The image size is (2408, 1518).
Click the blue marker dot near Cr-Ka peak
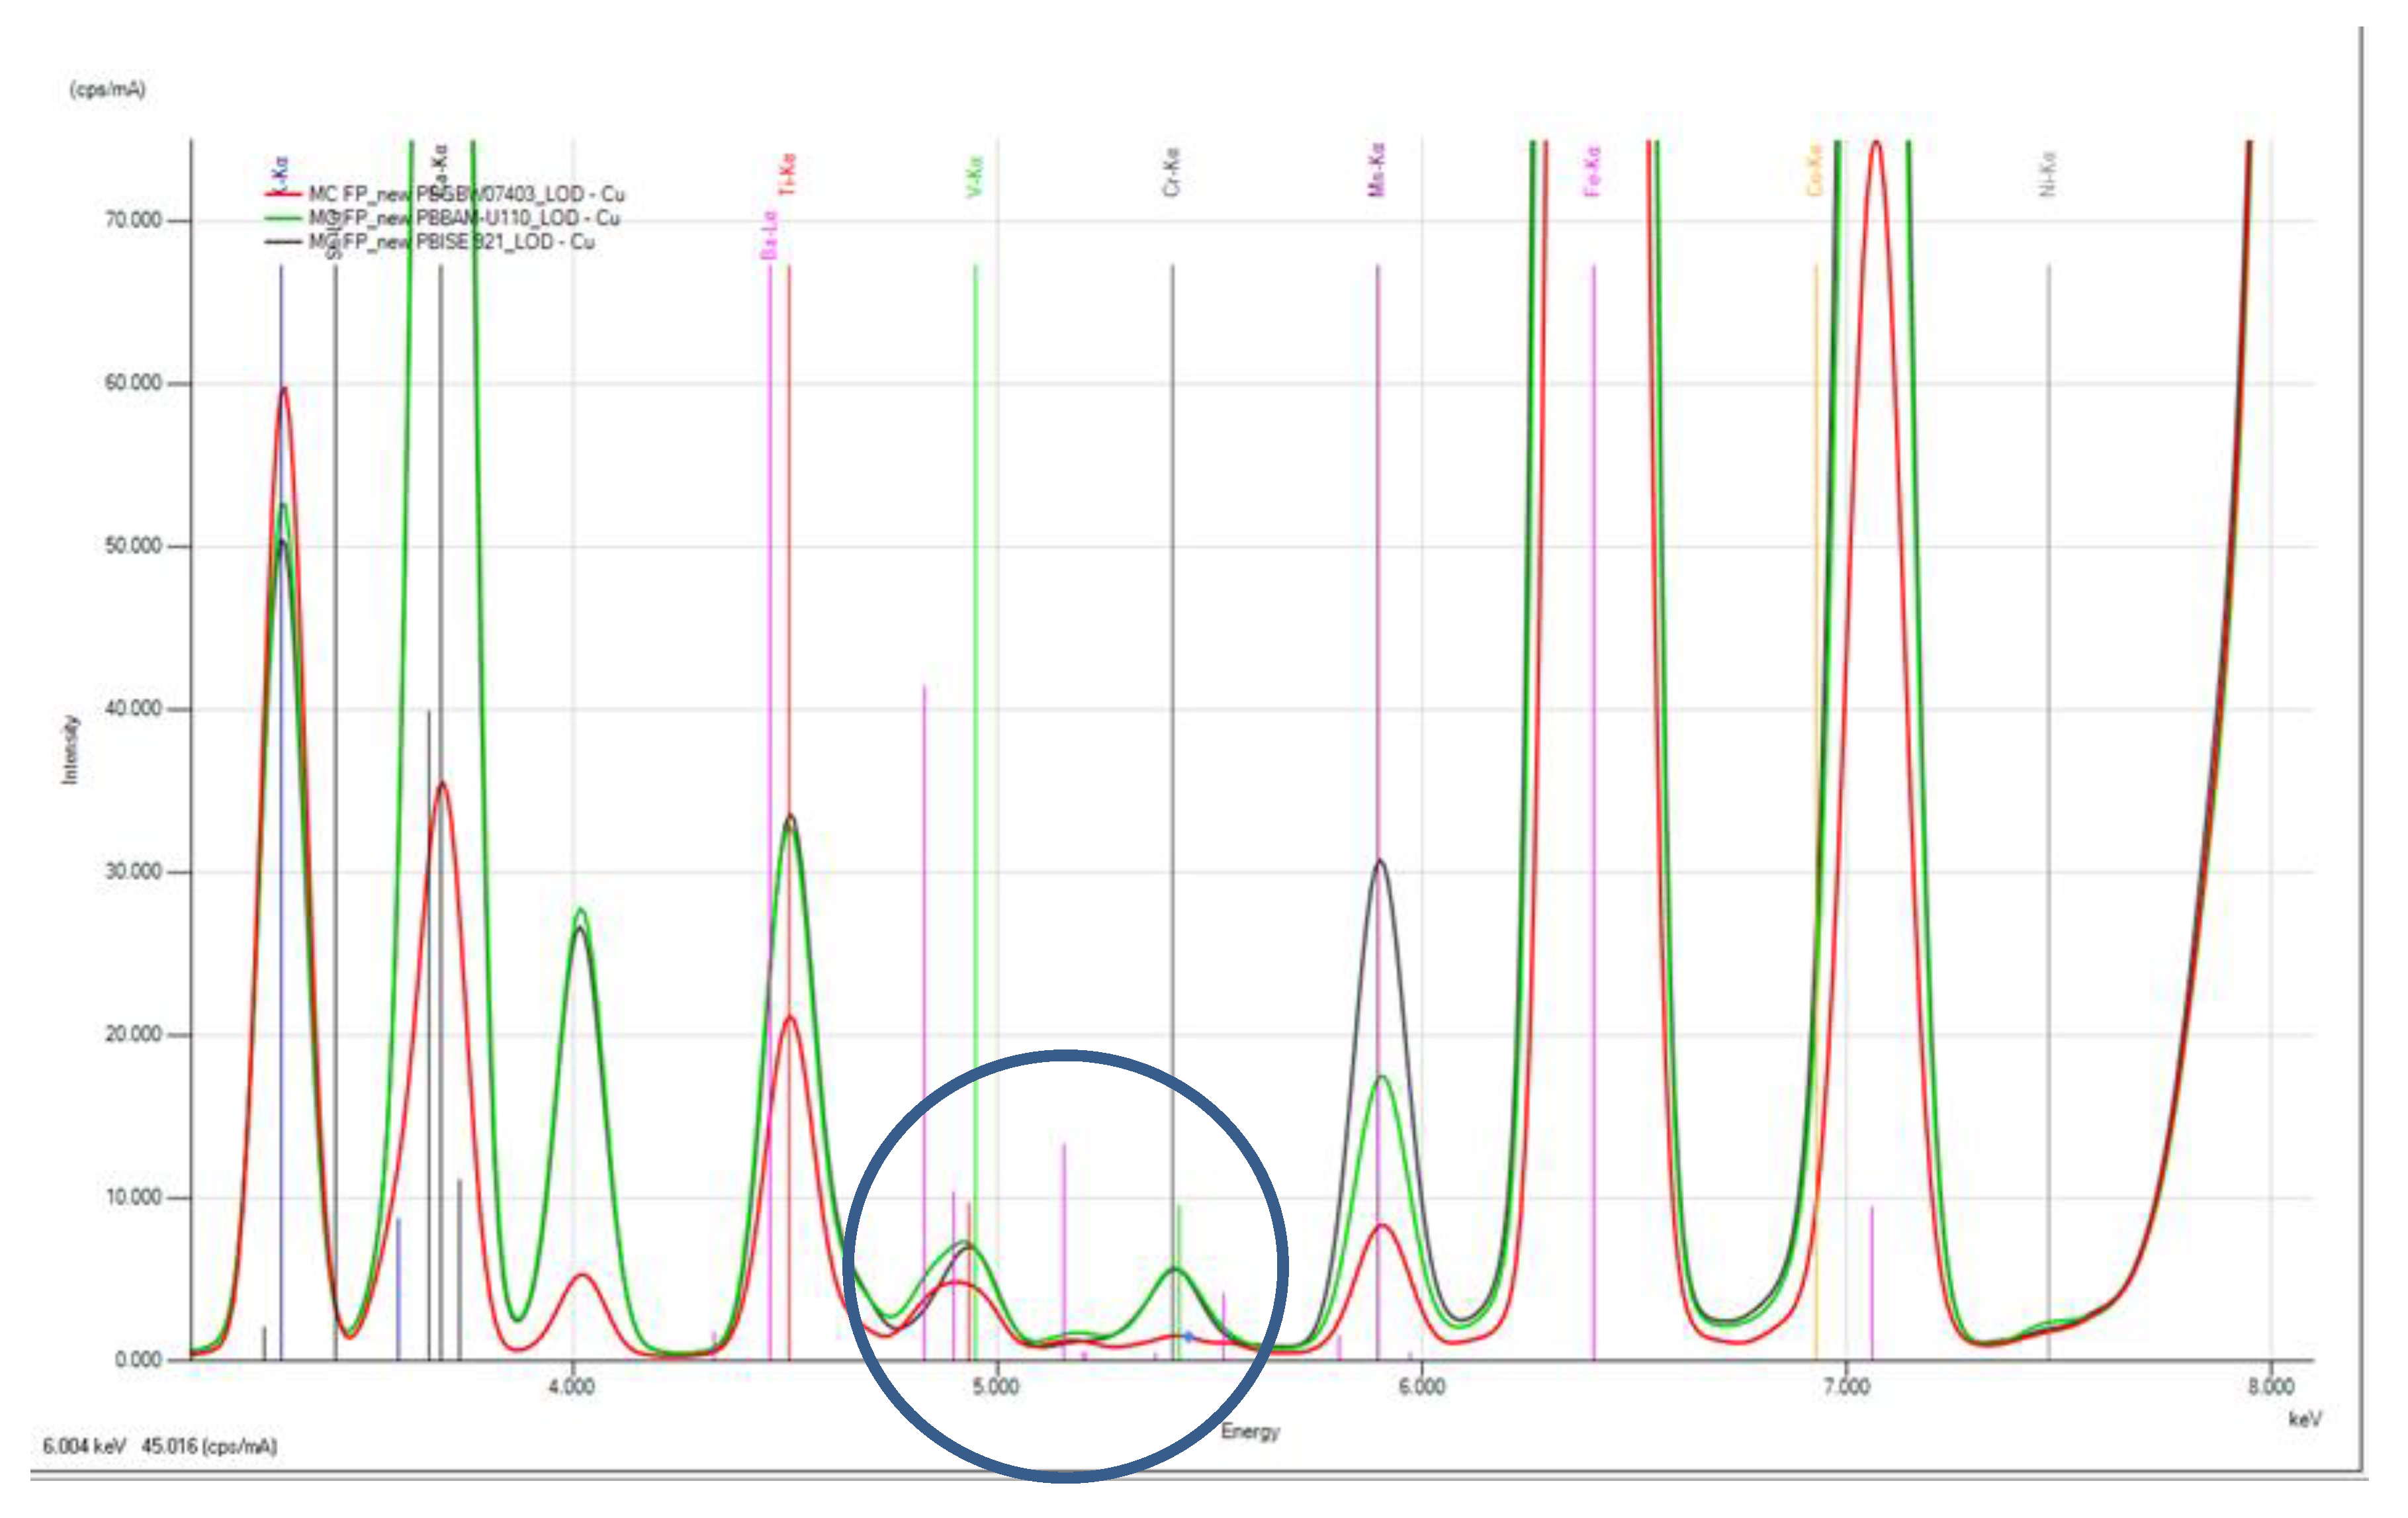click(1188, 1336)
